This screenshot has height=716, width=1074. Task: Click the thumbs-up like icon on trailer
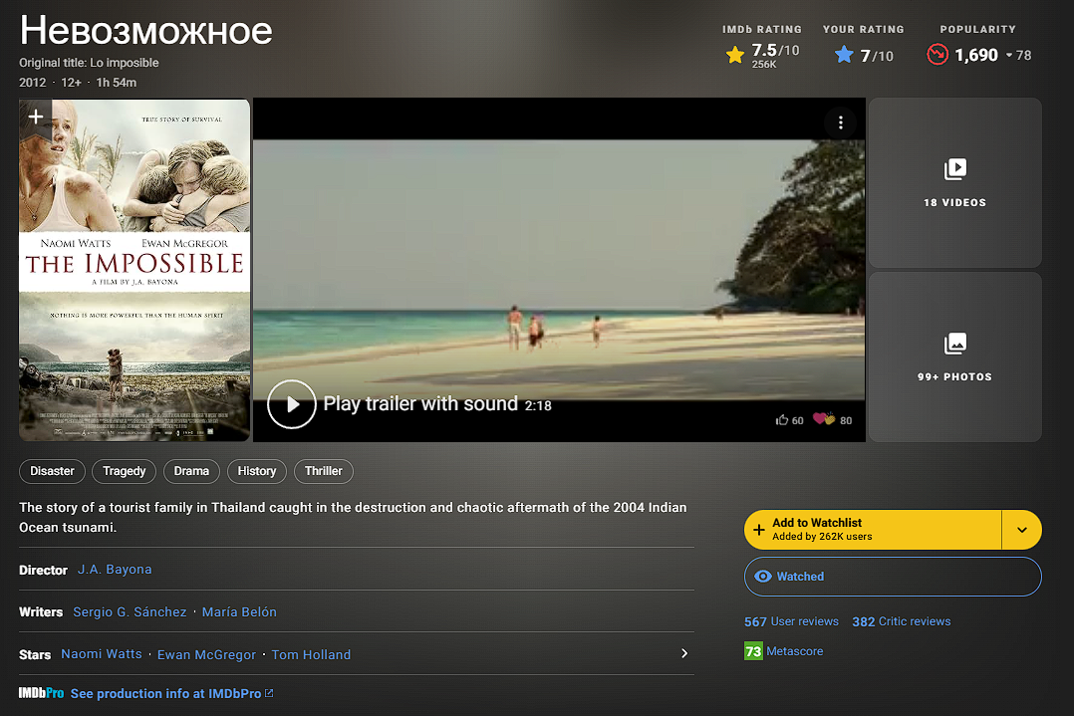[781, 419]
